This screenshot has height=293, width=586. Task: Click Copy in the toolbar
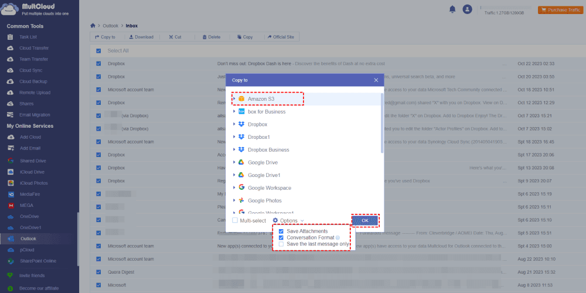(x=245, y=37)
